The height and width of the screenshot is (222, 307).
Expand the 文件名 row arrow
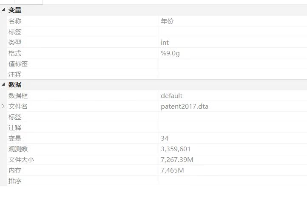click(3, 107)
